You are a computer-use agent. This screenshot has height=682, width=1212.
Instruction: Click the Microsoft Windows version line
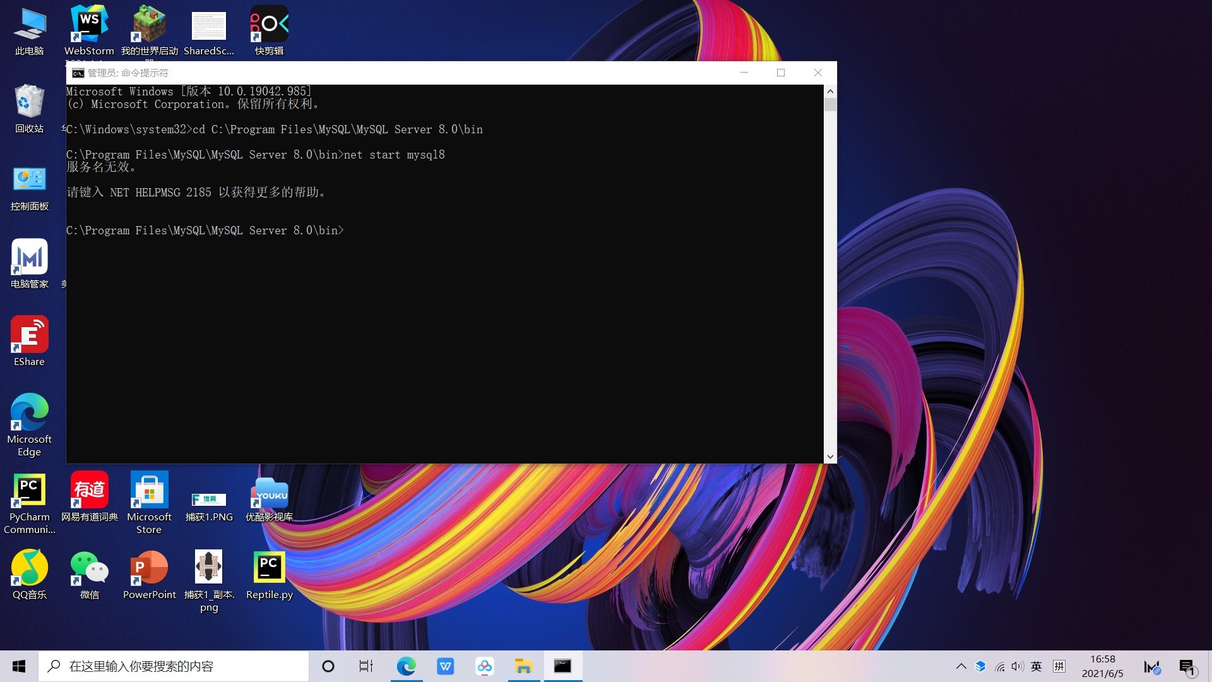click(x=189, y=92)
